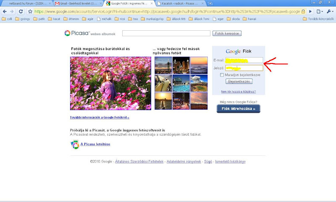The width and height of the screenshot is (336, 202).
Task: Open the page menu icon
Action: (x=320, y=11)
